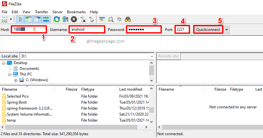263x138 pixels.
Task: Open directory comparison icon
Action: coord(102,19)
